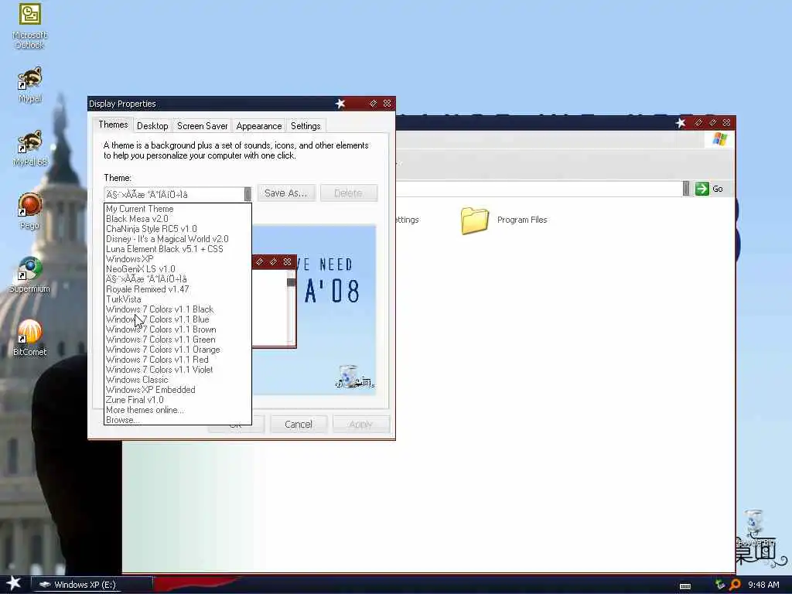Image resolution: width=792 pixels, height=594 pixels.
Task: Expand the Explorer address bar dropdown
Action: click(x=686, y=189)
